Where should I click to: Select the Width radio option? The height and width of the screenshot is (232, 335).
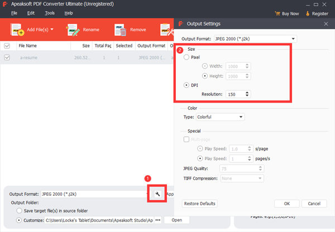[x=205, y=66]
